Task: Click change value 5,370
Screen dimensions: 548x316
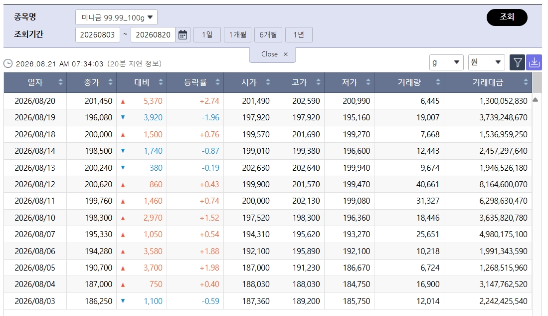Action: click(x=153, y=101)
